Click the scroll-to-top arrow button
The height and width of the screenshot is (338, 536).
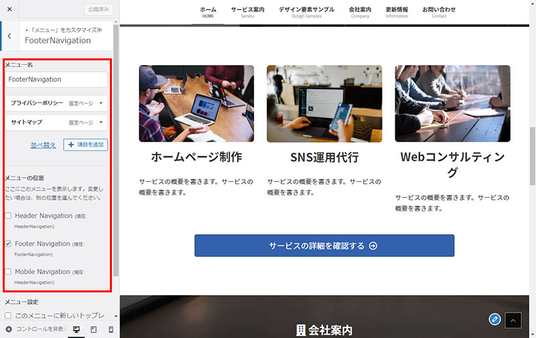[513, 321]
